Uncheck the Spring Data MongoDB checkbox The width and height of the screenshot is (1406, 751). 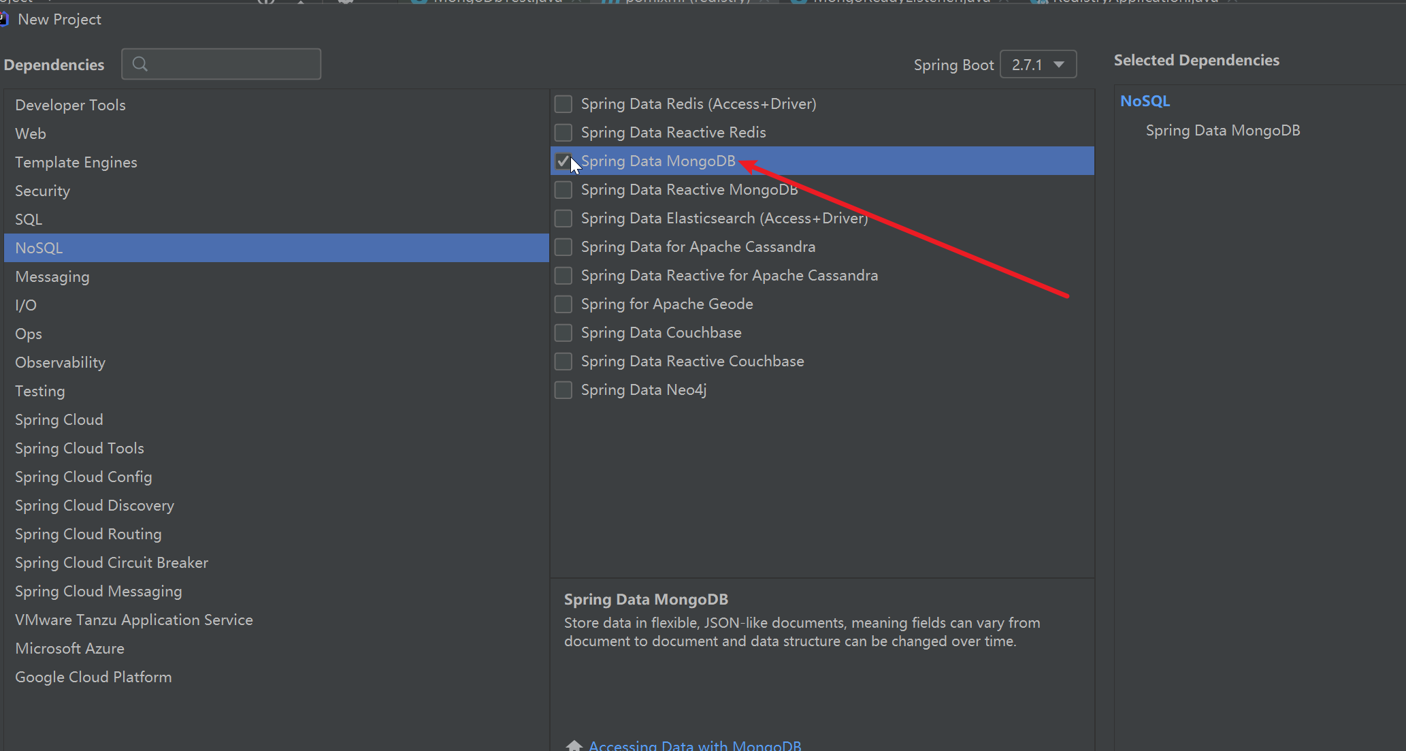pyautogui.click(x=563, y=161)
